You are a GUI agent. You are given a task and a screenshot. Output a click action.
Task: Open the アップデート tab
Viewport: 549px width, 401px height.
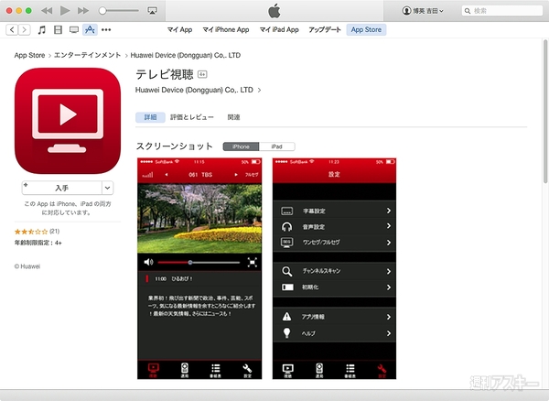point(325,30)
